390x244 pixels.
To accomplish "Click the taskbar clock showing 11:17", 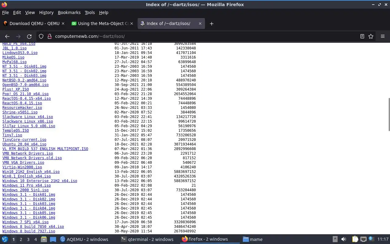I will [x=383, y=239].
